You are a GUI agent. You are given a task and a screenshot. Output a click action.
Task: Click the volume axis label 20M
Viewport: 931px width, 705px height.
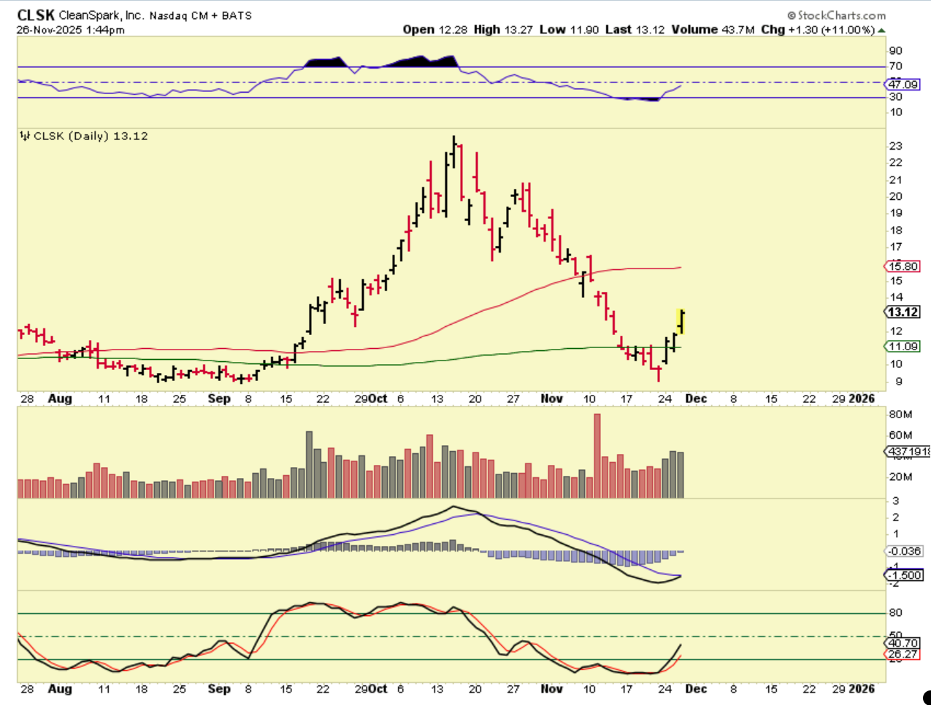901,477
